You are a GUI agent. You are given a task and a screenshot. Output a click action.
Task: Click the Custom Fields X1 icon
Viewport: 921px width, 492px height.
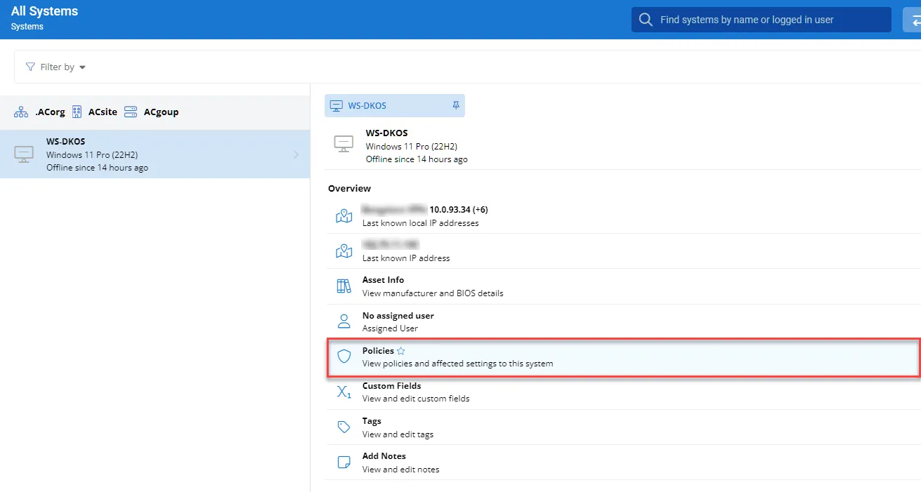tap(344, 392)
